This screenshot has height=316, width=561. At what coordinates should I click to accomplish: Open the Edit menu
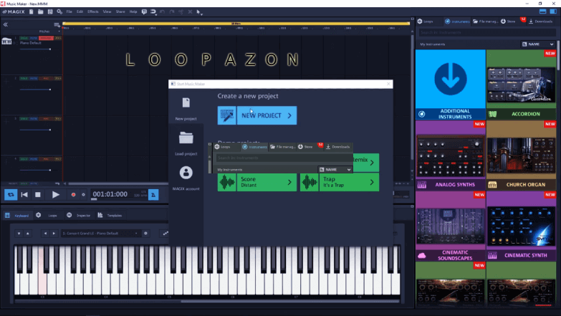click(80, 11)
